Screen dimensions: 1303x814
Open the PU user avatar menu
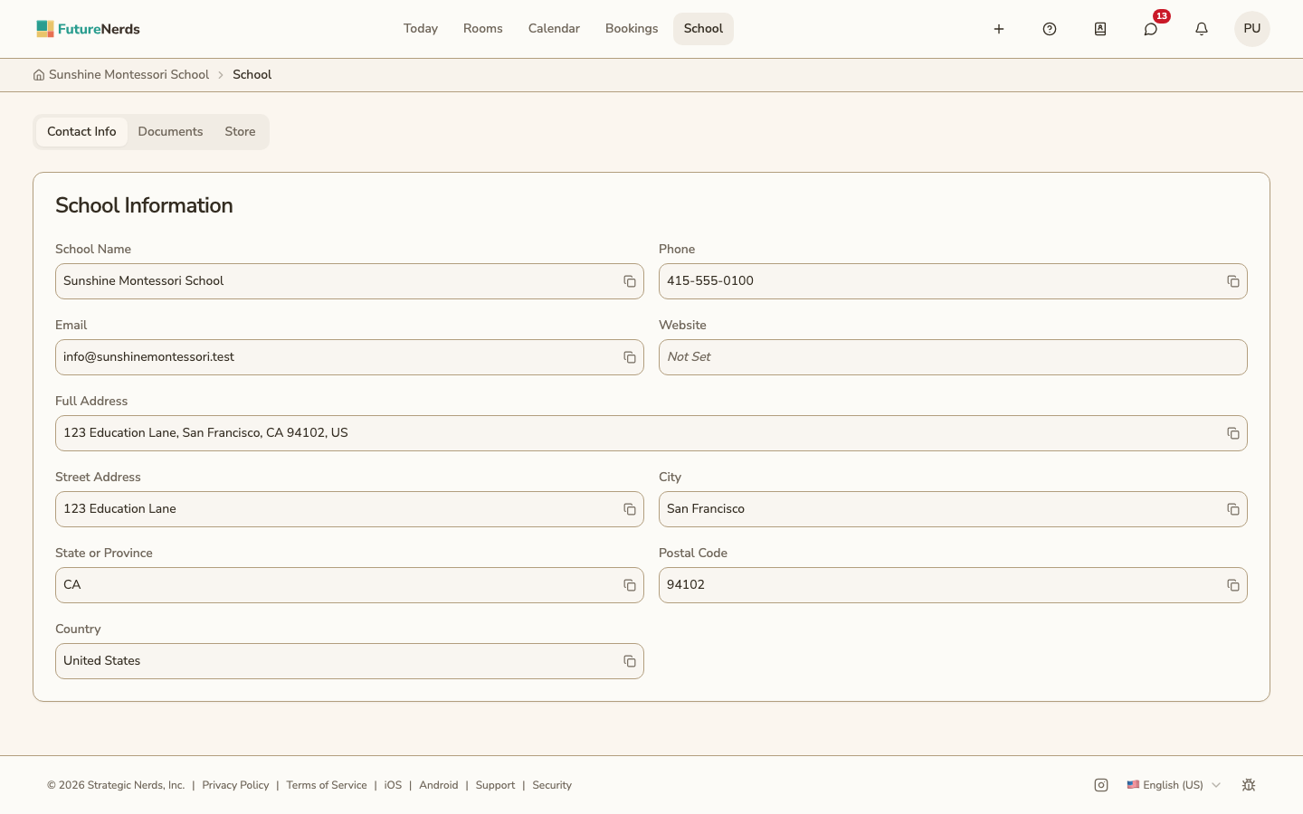(1252, 29)
